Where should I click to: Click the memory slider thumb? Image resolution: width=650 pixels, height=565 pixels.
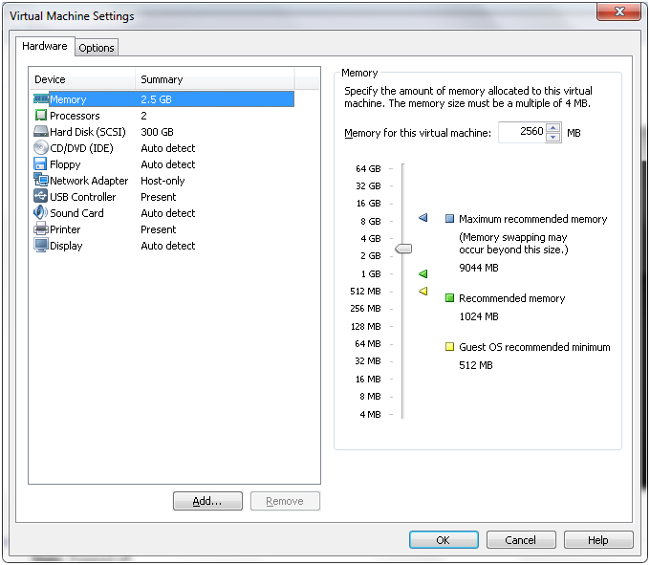click(x=403, y=249)
